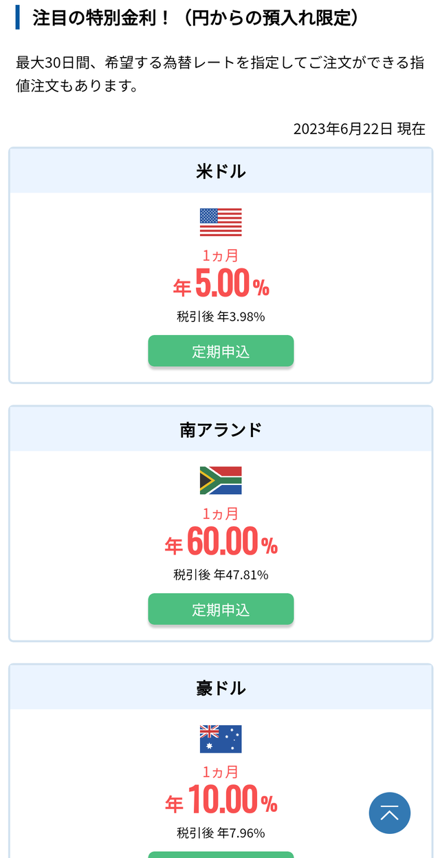440x858 pixels.
Task: Select the 南アランド card header
Action: (221, 429)
